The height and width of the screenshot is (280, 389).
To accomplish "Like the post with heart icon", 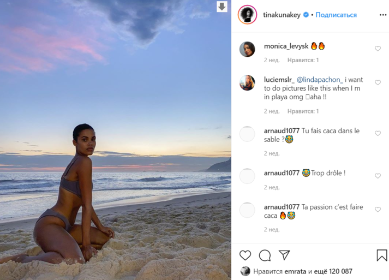I will point(245,255).
